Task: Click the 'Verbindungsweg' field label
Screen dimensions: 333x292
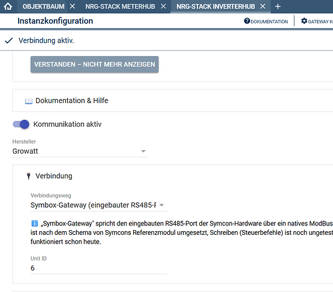Action: (51, 196)
